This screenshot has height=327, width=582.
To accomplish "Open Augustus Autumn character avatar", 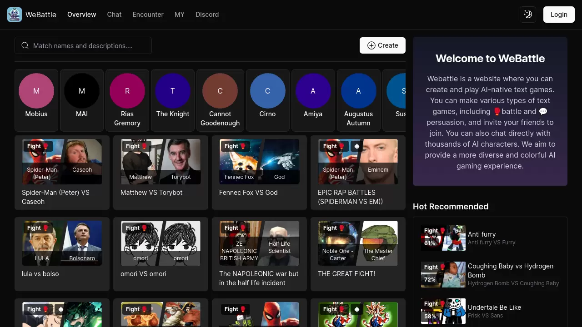I will click(358, 91).
